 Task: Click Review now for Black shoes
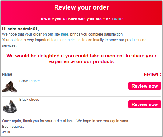tap(145, 104)
